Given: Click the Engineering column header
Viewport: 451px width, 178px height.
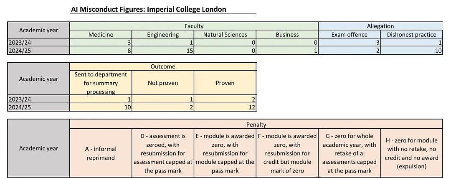Looking at the screenshot, I should 163,35.
